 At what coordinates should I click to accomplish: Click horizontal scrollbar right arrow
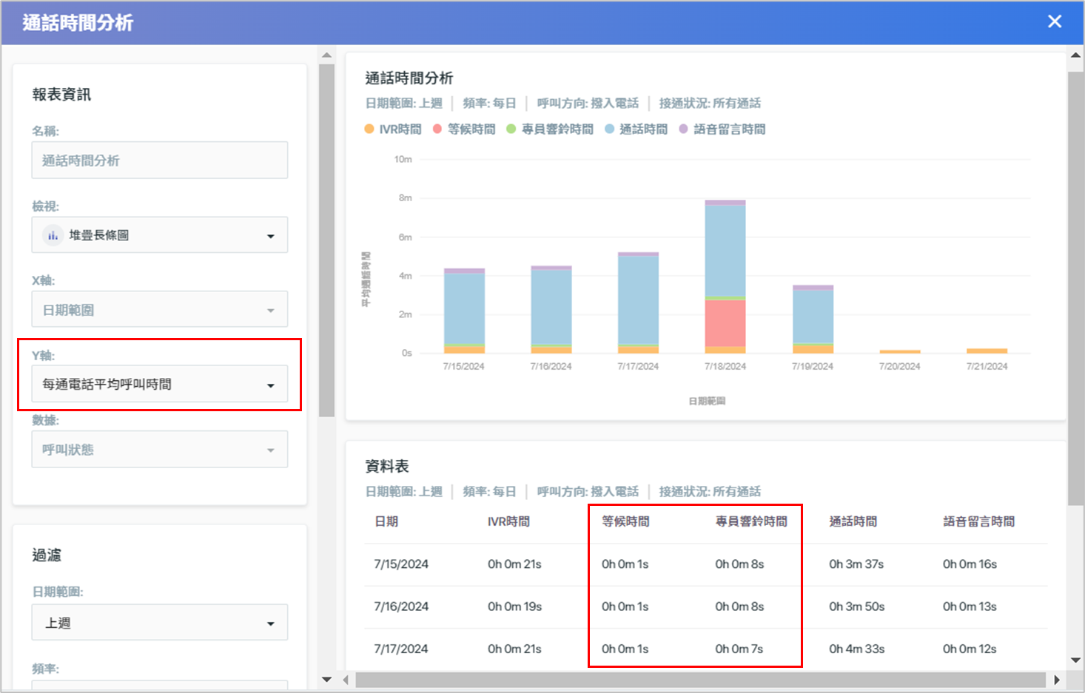1057,679
